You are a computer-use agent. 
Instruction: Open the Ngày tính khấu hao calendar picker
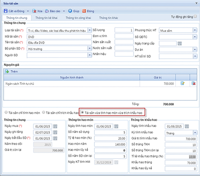187,126
